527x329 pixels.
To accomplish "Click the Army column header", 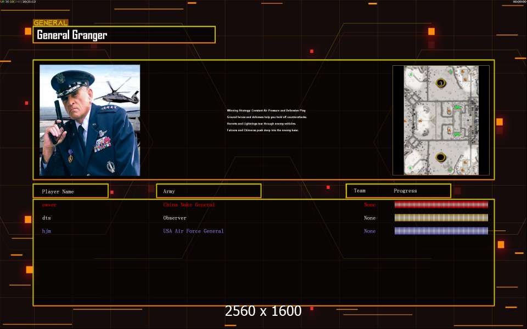I will coord(169,191).
